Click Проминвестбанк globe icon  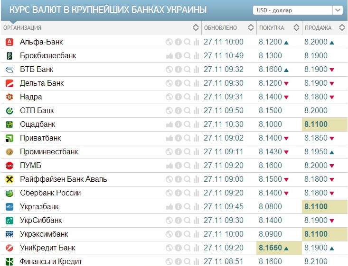click(x=169, y=151)
